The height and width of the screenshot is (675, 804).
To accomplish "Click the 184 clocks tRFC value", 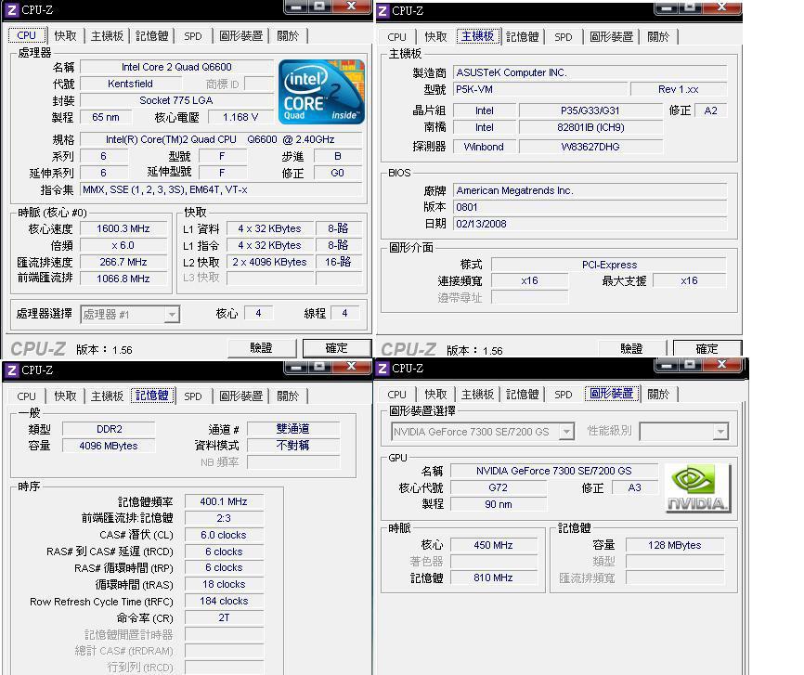I will (224, 601).
